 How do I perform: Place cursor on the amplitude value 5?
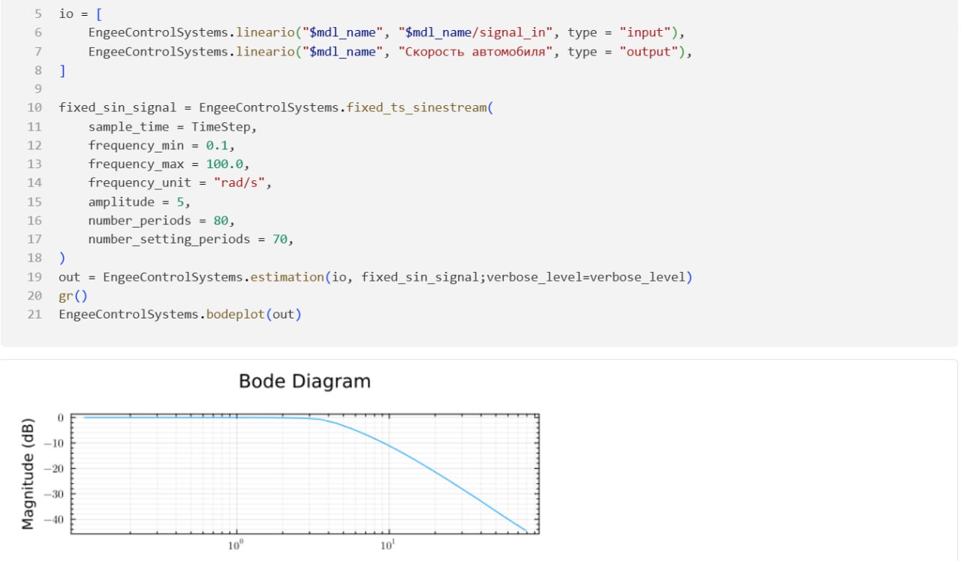[x=188, y=202]
